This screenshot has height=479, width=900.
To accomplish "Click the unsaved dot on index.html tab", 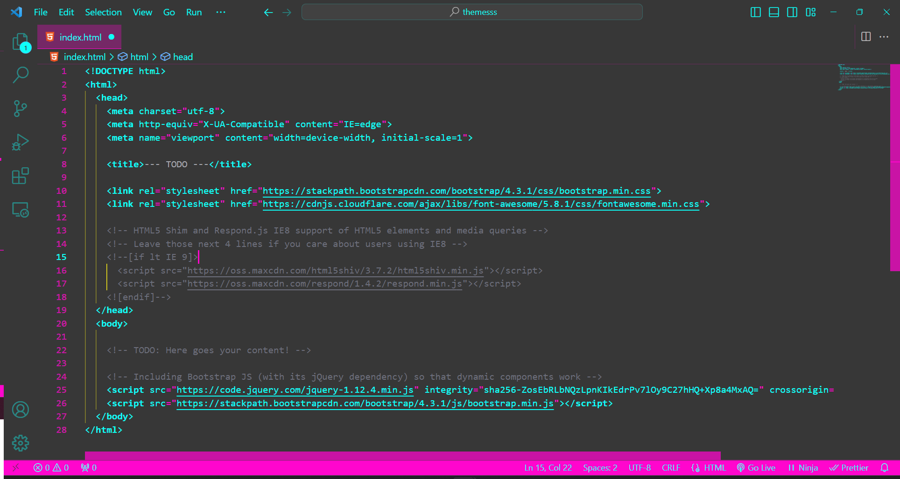I will tap(111, 37).
